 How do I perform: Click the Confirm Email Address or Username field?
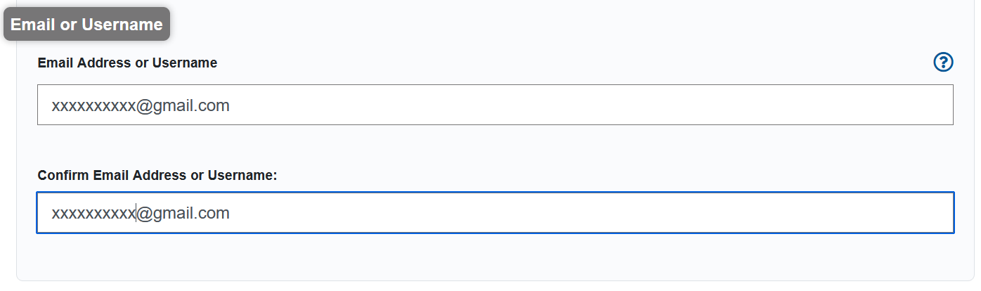point(495,212)
